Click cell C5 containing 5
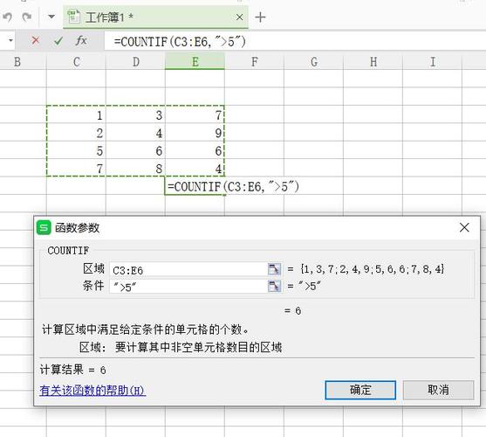This screenshot has height=437, width=486. click(x=76, y=150)
